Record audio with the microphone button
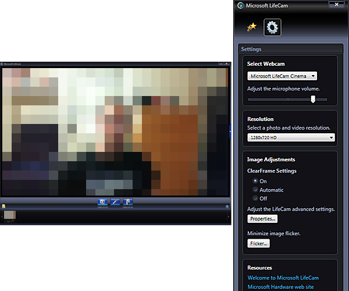The width and height of the screenshot is (349, 291). coord(115,202)
